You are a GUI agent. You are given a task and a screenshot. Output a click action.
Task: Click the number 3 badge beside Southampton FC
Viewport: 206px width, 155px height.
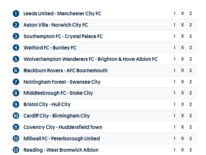[x=16, y=36]
